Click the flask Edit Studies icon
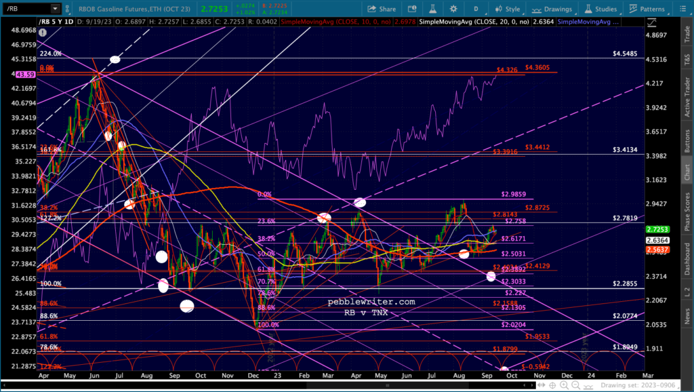The image size is (694, 392). 432,9
